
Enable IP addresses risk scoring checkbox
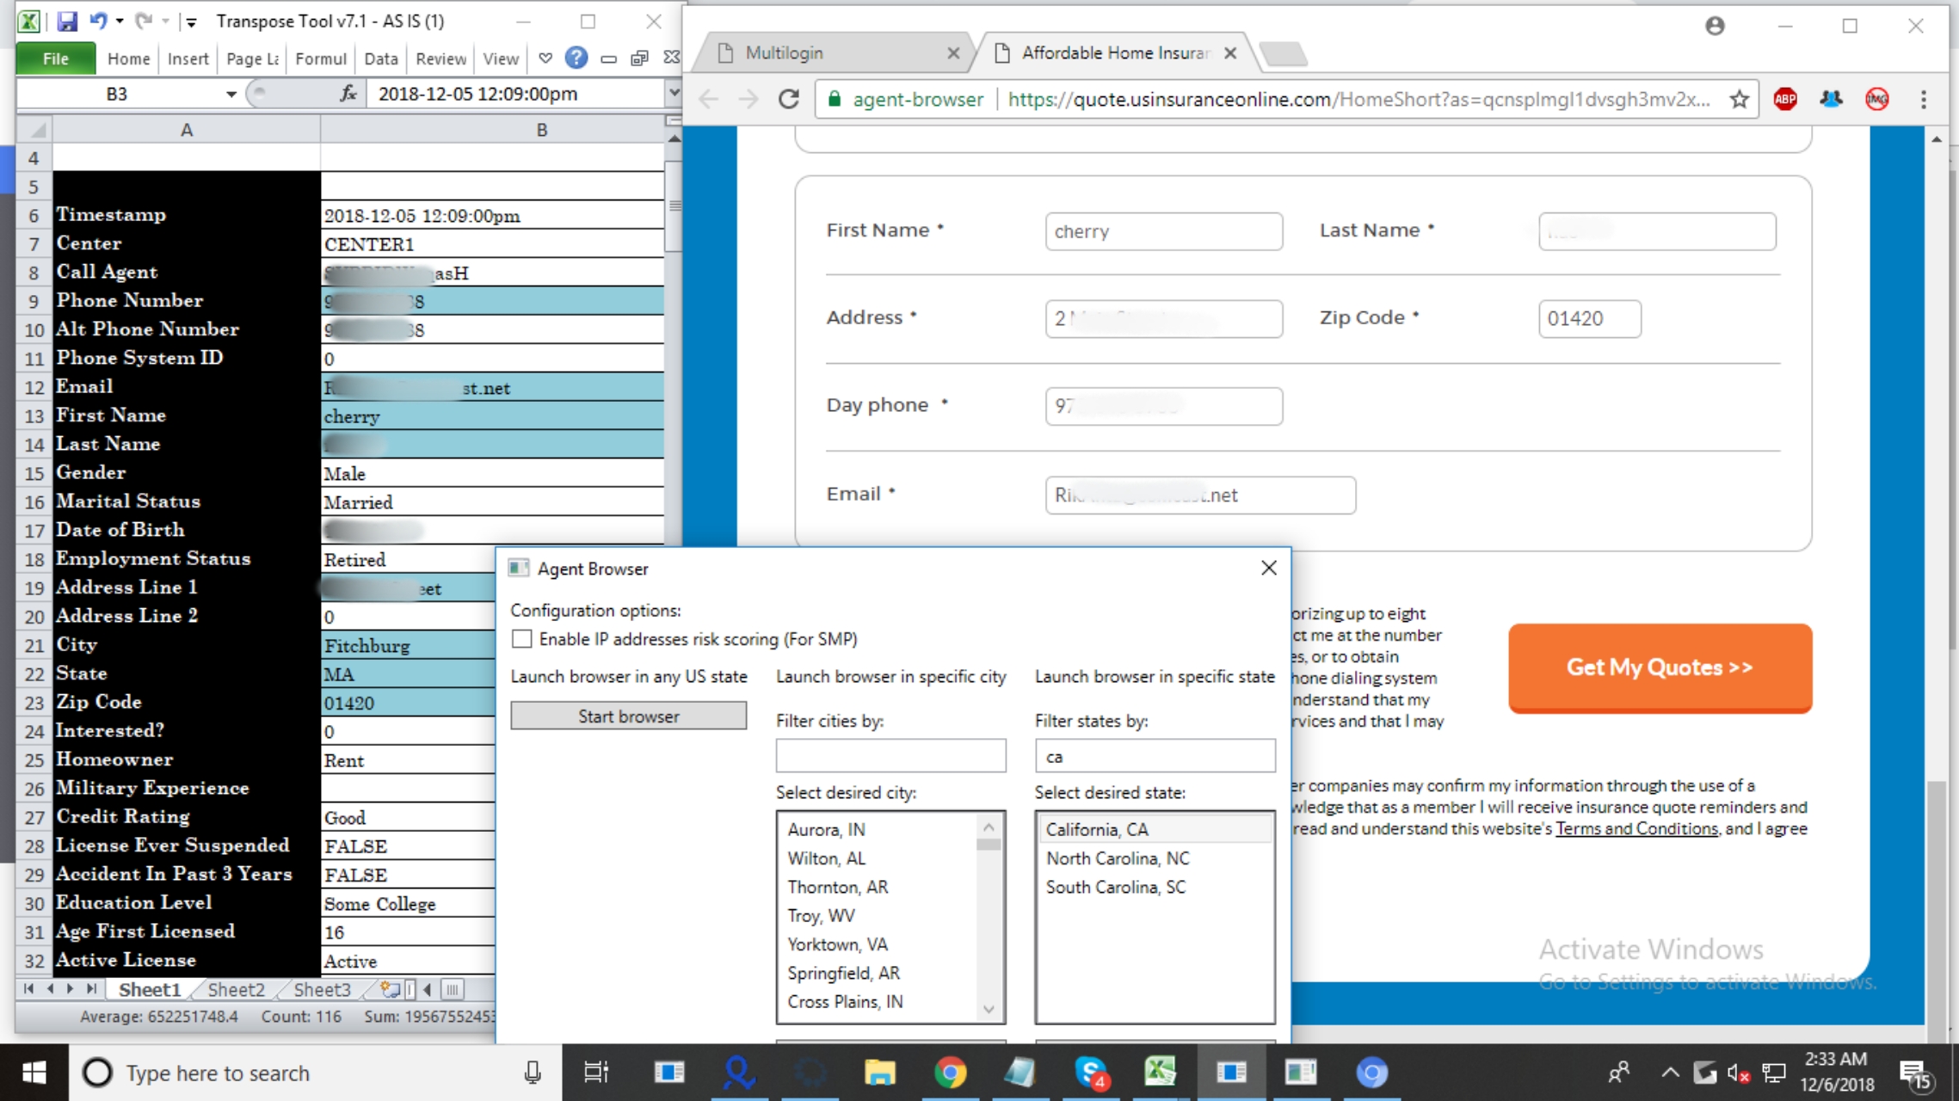coord(521,639)
